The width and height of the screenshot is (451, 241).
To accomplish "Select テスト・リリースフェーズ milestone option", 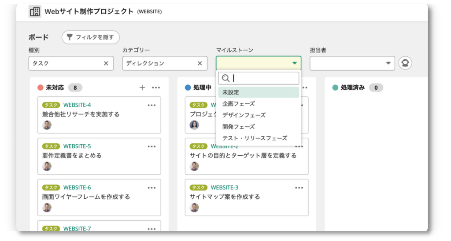I will [x=259, y=138].
